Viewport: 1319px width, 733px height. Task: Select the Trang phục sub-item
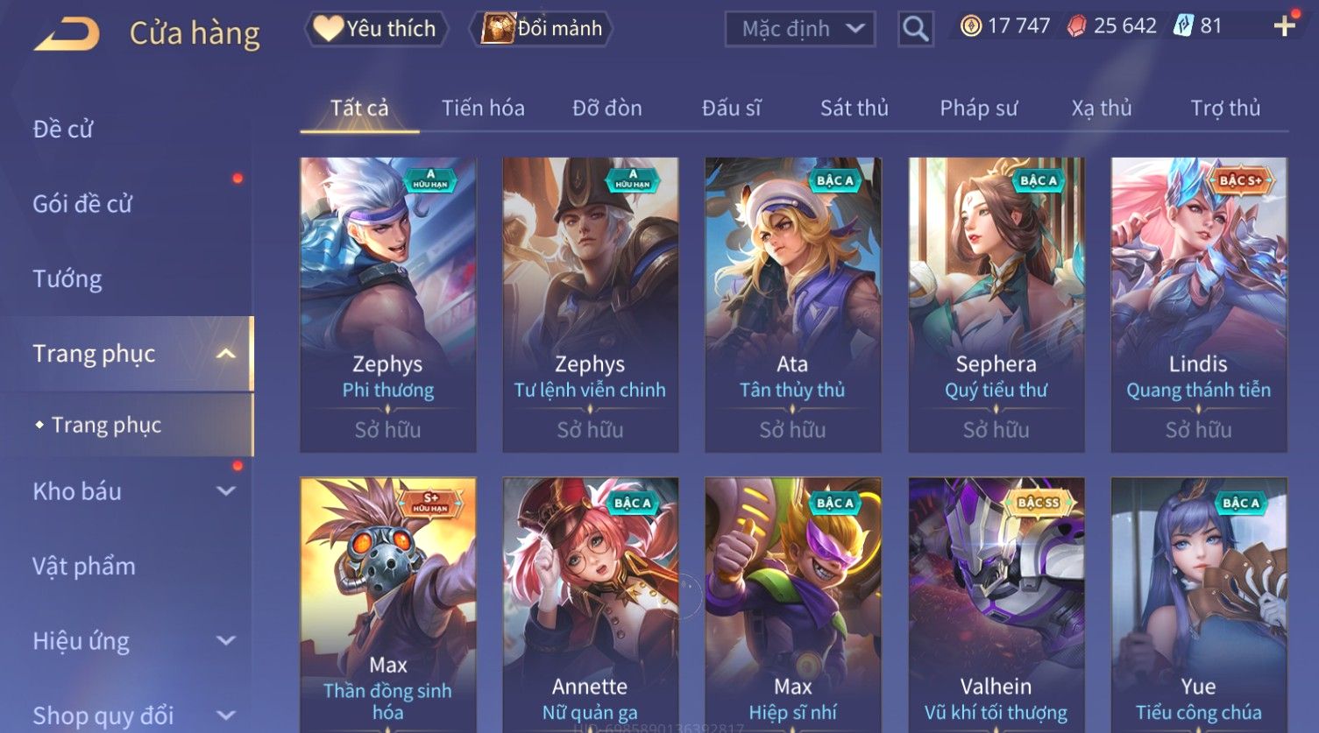point(106,425)
